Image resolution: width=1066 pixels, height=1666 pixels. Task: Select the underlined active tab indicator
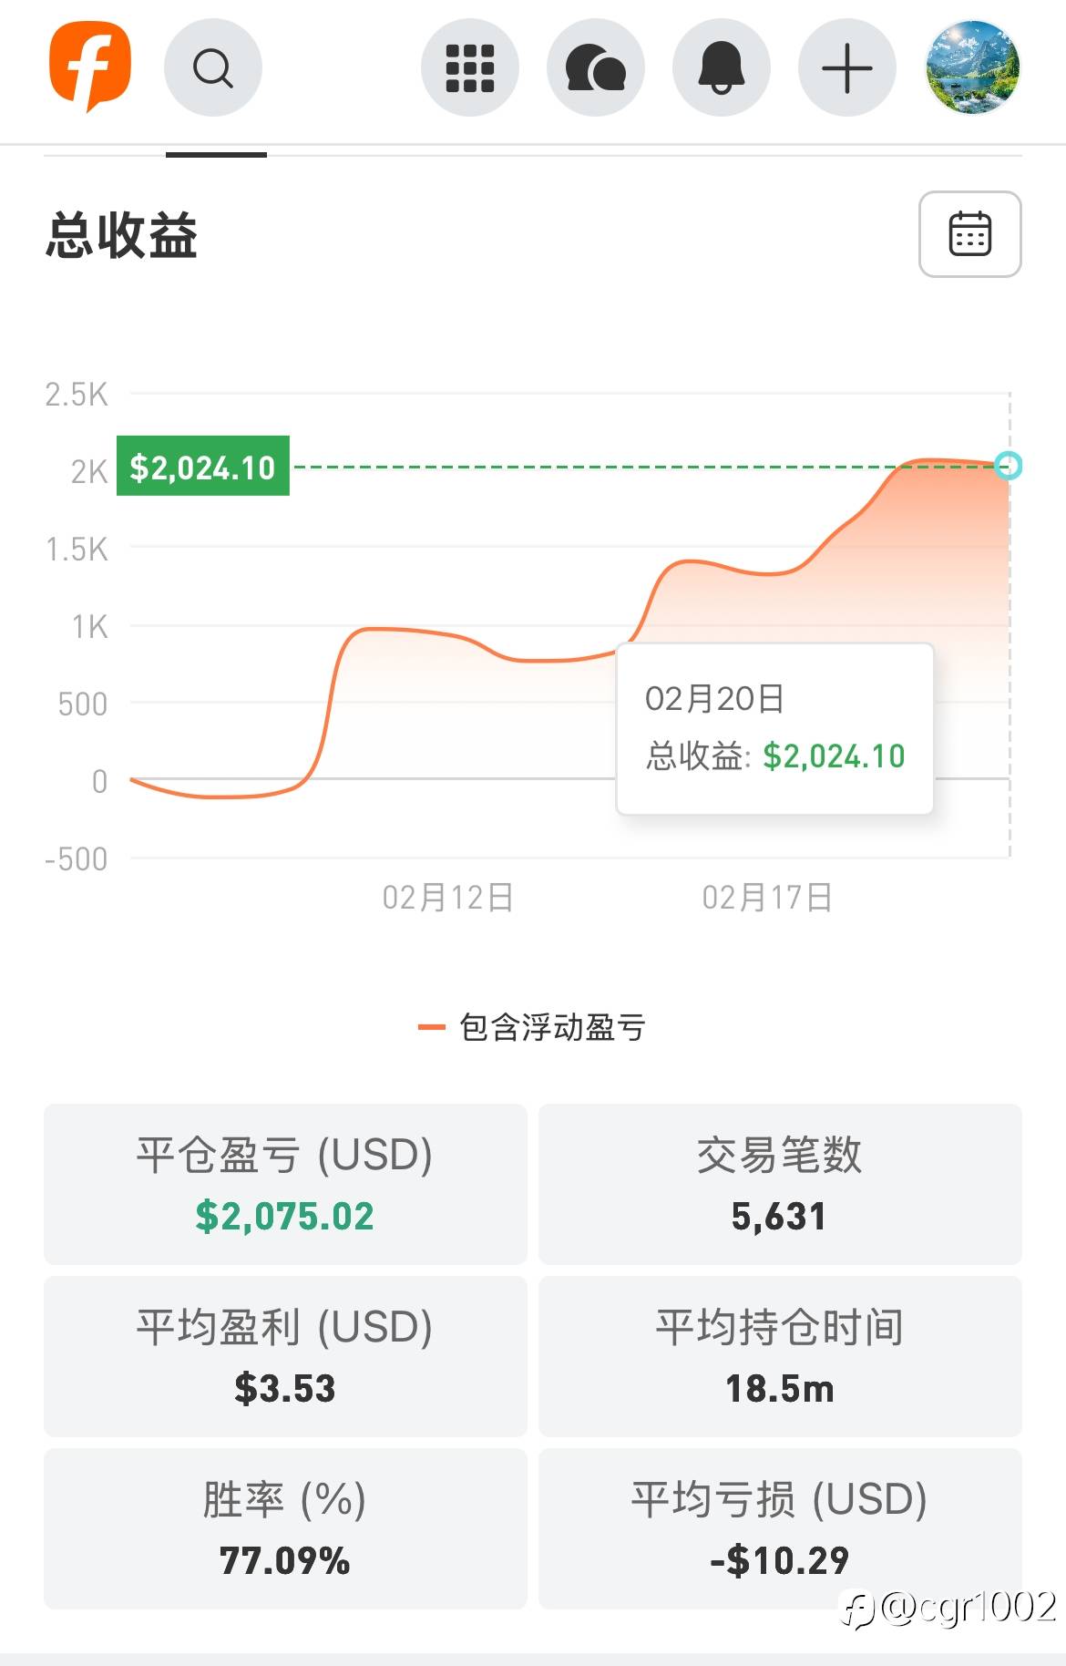(216, 153)
